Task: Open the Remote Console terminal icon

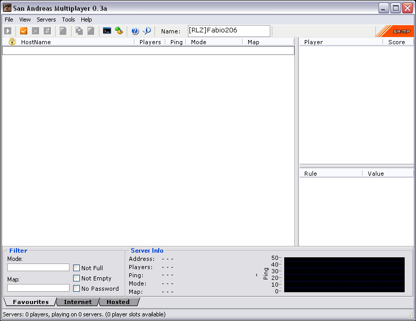Action: click(x=107, y=31)
